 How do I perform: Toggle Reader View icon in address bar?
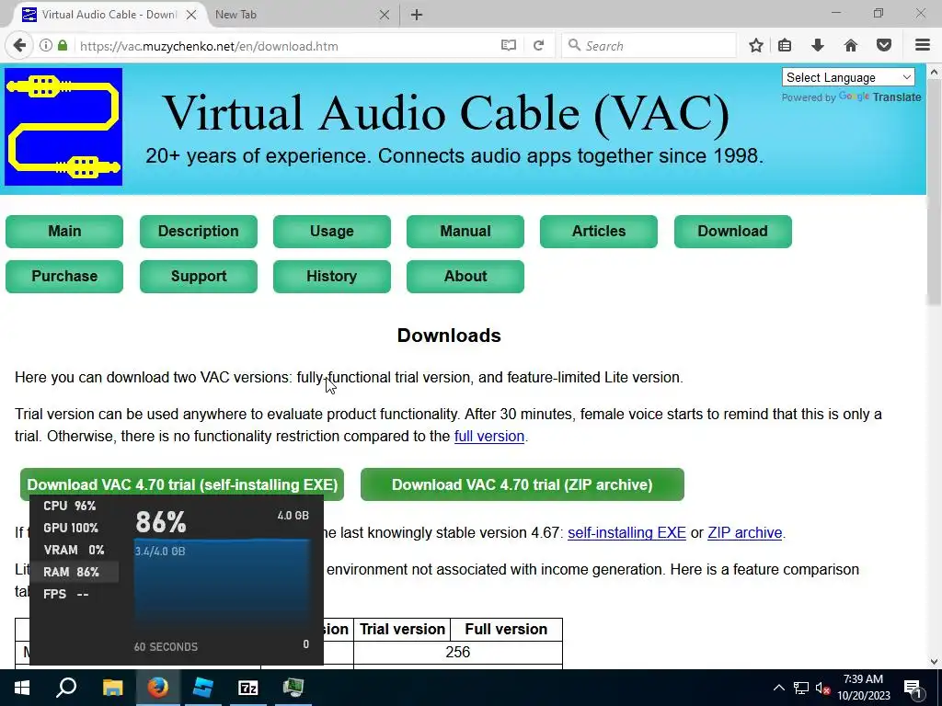pyautogui.click(x=508, y=46)
